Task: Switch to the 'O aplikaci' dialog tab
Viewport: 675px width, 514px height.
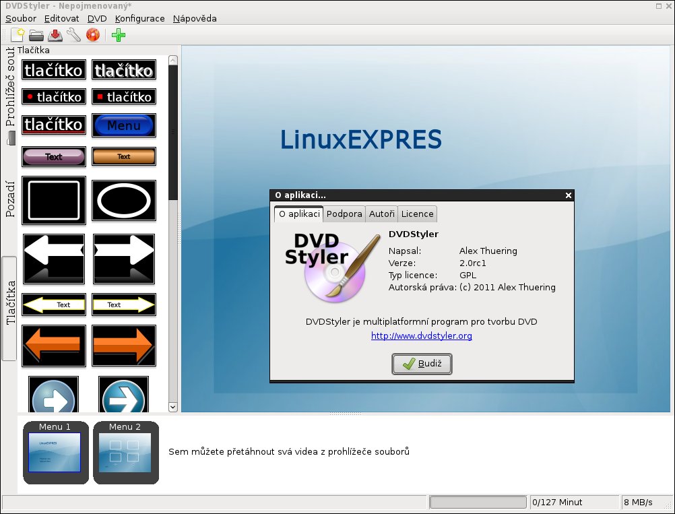Action: point(299,214)
